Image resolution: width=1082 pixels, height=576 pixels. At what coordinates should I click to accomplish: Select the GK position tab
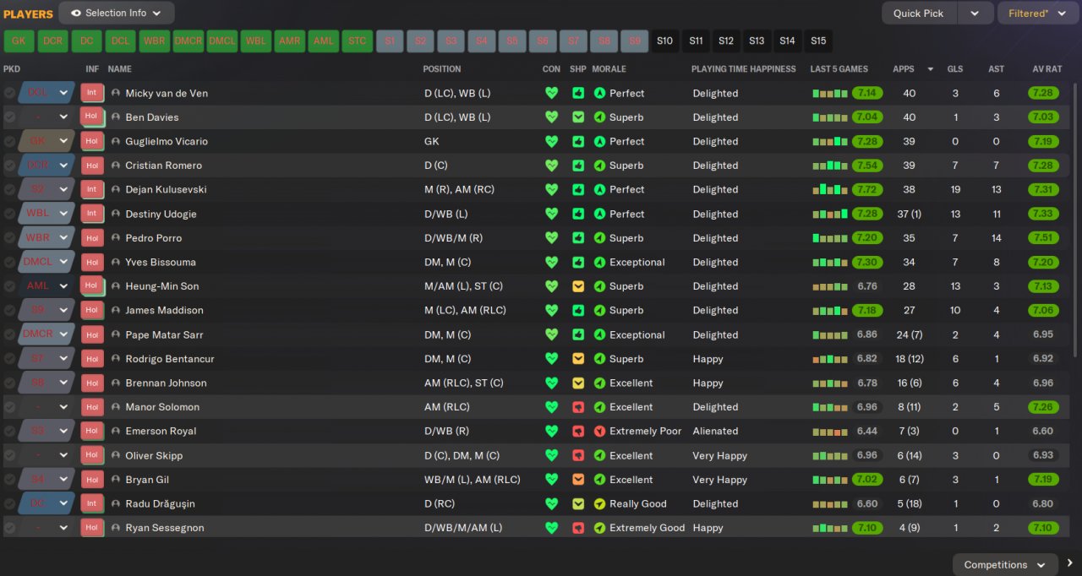click(19, 41)
